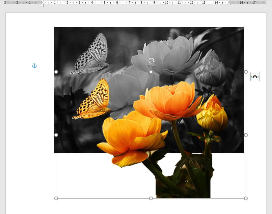The height and width of the screenshot is (214, 272).
Task: Click the right indent marker on ruler
Action: point(229,4)
